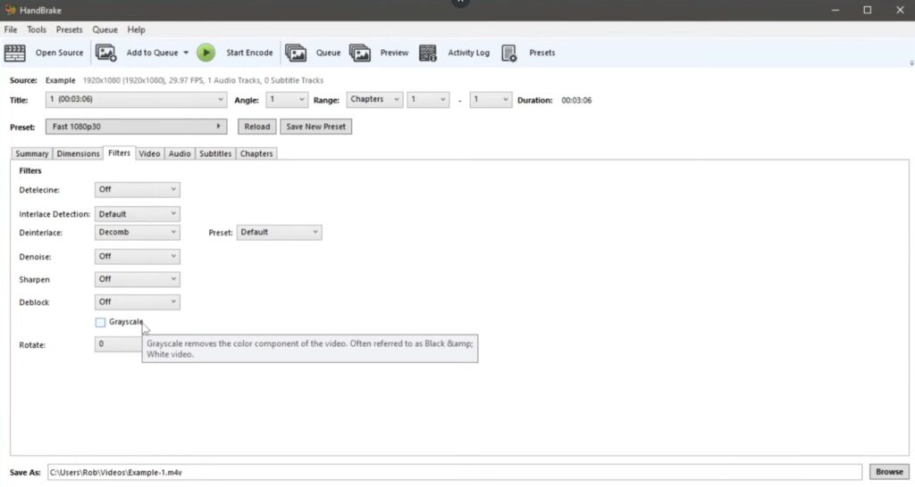This screenshot has width=915, height=487.
Task: Switch to the Audio tab
Action: pos(179,153)
